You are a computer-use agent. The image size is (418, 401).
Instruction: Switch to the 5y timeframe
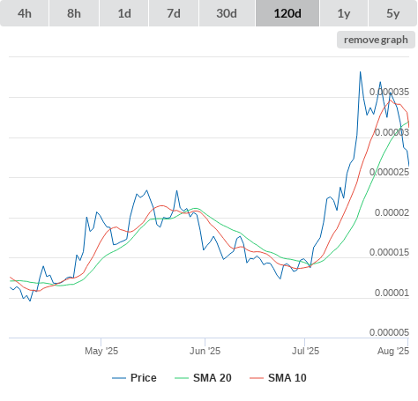(x=393, y=13)
